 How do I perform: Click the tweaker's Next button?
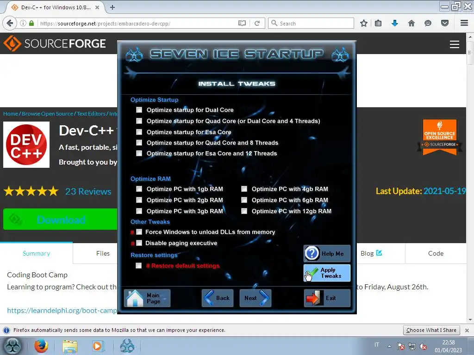[256, 298]
